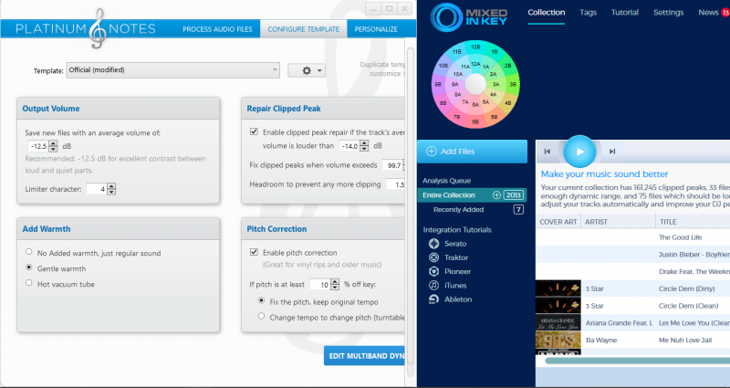The width and height of the screenshot is (730, 388).
Task: Sort by the TITLE column header
Action: point(693,222)
